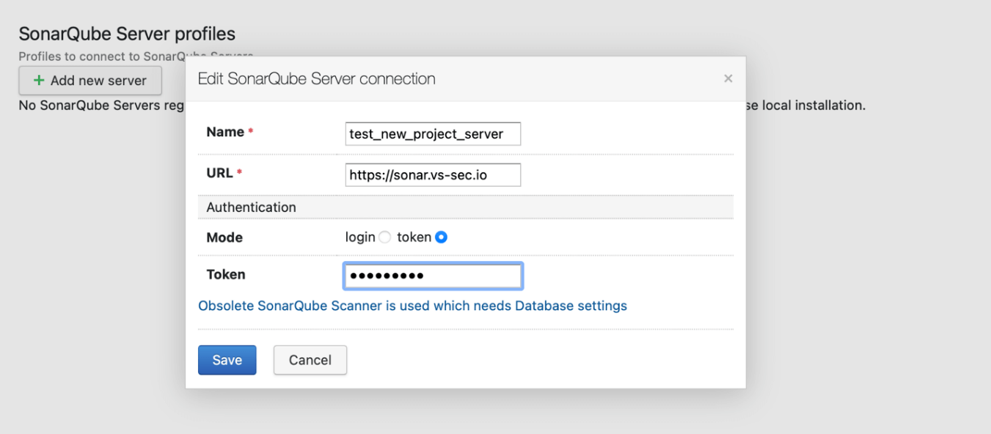Click the SonarQube Server profiles heading
The height and width of the screenshot is (434, 991).
[127, 34]
